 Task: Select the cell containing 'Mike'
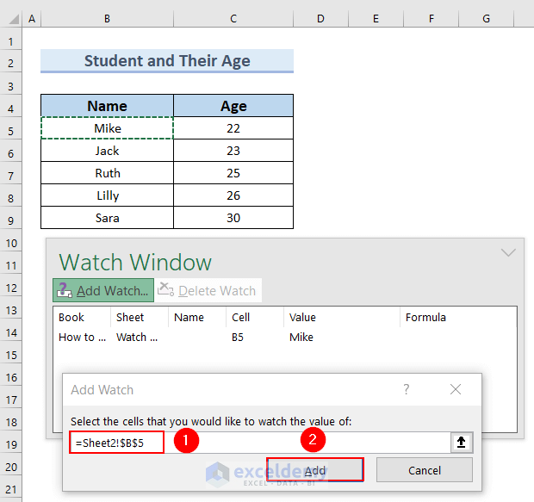(107, 128)
